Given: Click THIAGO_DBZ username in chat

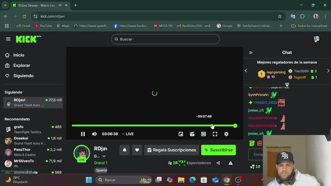Looking at the screenshot, I should pyautogui.click(x=265, y=103).
